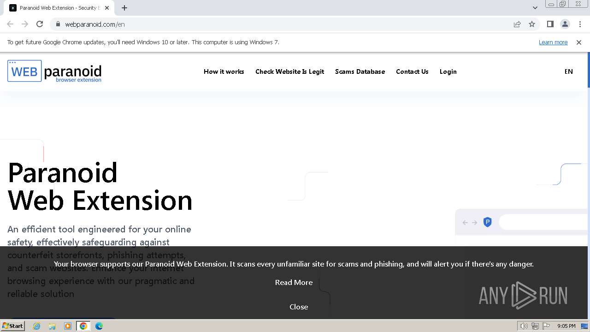
Task: Open Check Website Is Legit page
Action: tap(289, 71)
